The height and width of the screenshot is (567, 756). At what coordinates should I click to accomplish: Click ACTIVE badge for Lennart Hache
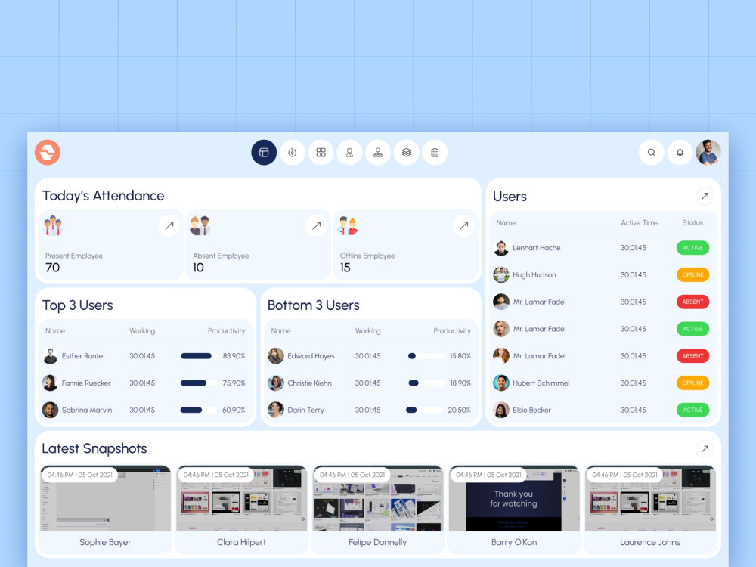[692, 248]
